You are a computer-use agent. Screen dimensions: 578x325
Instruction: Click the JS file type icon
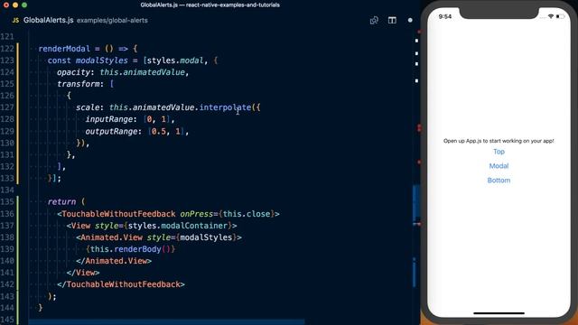pos(15,21)
